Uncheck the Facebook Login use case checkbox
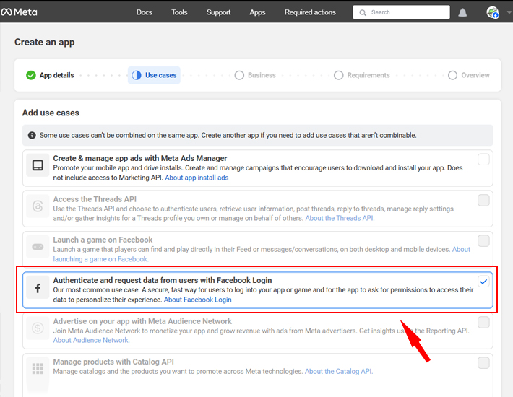Viewport: 513px width, 397px height. coord(483,282)
